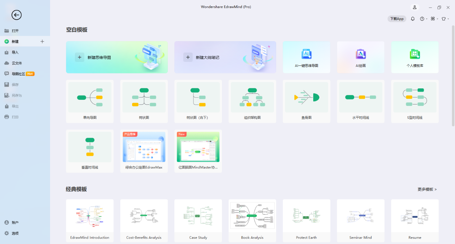This screenshot has width=455, height=244.
Task: Click the plus icon beside 新建
Action: (42, 42)
